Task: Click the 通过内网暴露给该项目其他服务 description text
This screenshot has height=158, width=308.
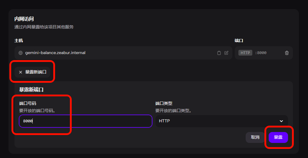Action: [x=44, y=27]
